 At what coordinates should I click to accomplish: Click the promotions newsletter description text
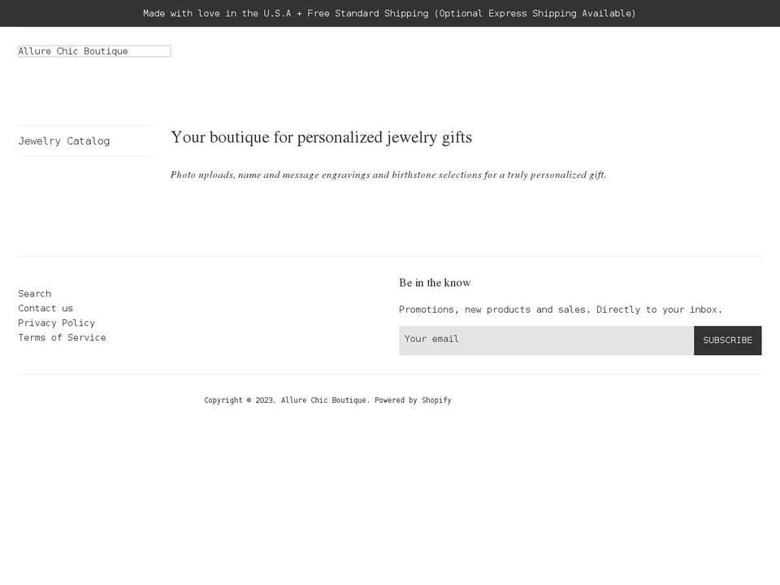(x=561, y=309)
